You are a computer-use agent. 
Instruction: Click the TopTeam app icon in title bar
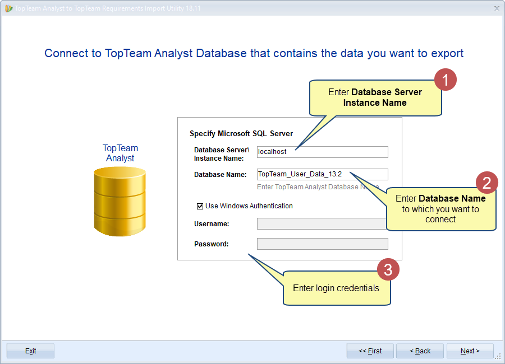click(x=8, y=8)
